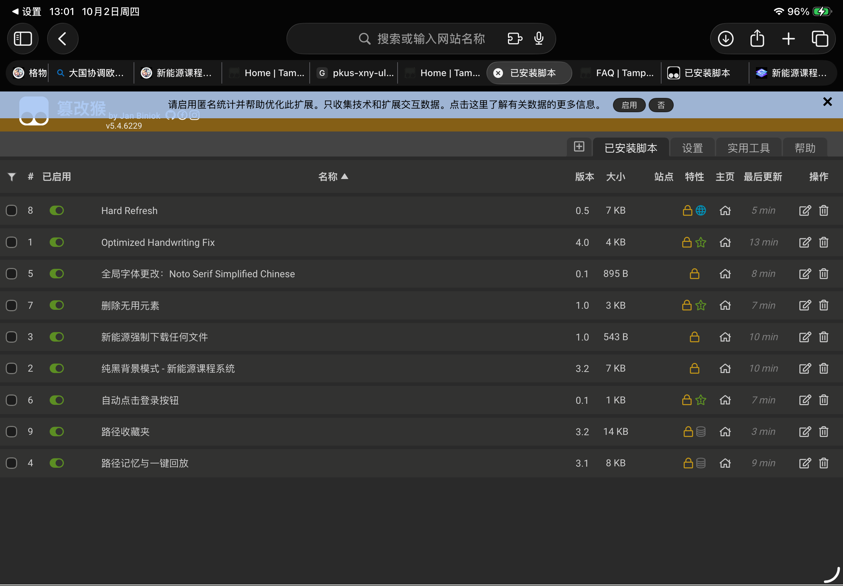
Task: Open Safari downloads icon
Action: click(x=725, y=39)
